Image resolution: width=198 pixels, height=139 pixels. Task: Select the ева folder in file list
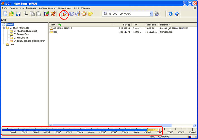[x=55, y=32]
